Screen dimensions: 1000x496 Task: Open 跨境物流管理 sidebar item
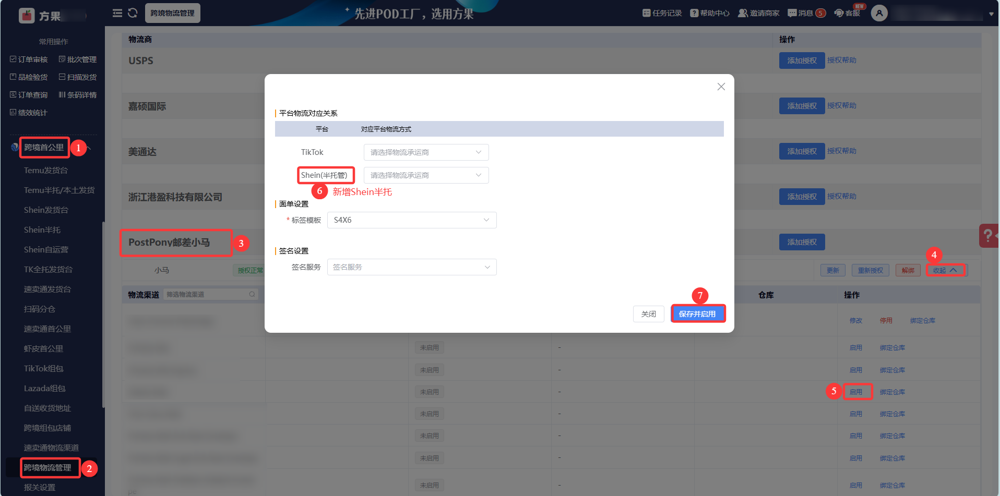[47, 468]
